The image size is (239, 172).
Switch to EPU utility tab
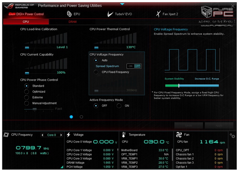[x=74, y=14]
